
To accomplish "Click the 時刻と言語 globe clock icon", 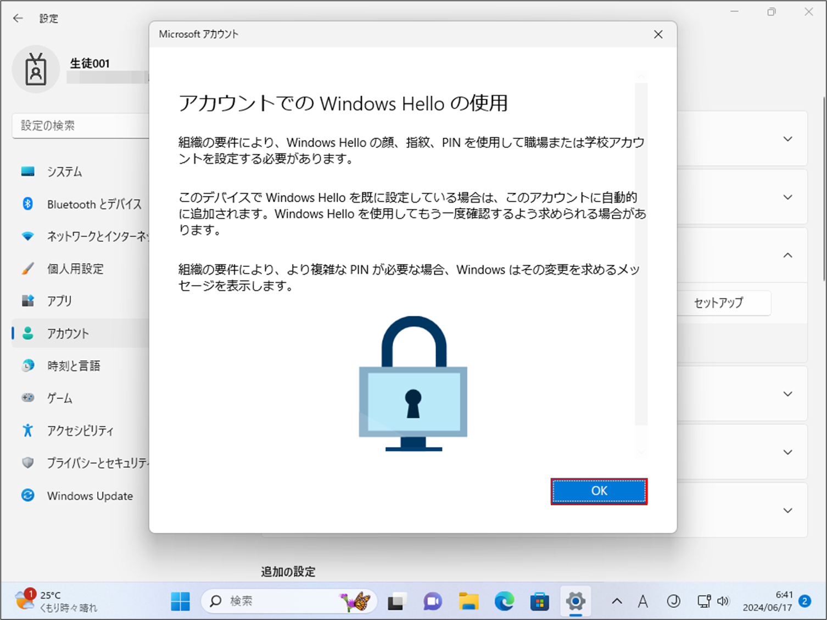I will (x=27, y=365).
